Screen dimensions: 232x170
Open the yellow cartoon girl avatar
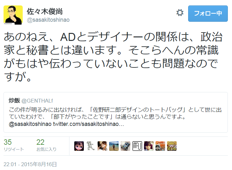tap(172, 146)
